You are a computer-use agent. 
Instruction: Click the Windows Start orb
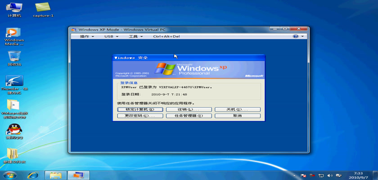[9, 175]
